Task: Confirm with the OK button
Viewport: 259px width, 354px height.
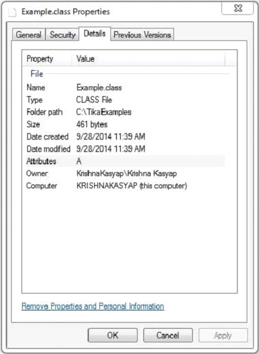Action: (x=112, y=335)
